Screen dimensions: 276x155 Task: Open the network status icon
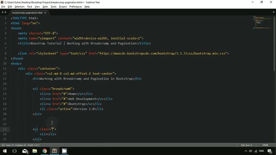pos(256,151)
